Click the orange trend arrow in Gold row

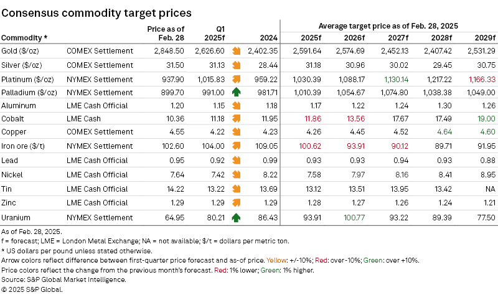(237, 51)
